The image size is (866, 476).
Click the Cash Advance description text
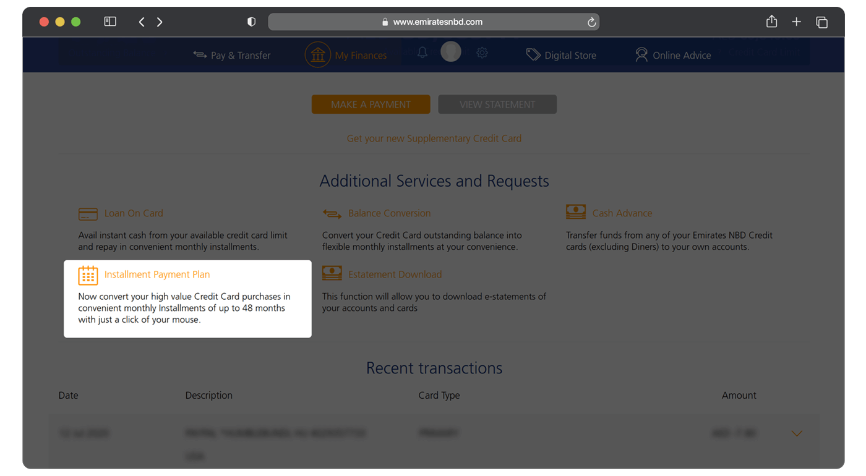pyautogui.click(x=669, y=241)
